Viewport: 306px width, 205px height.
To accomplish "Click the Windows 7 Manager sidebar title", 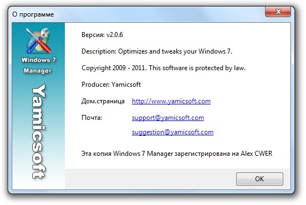I will 38,65.
